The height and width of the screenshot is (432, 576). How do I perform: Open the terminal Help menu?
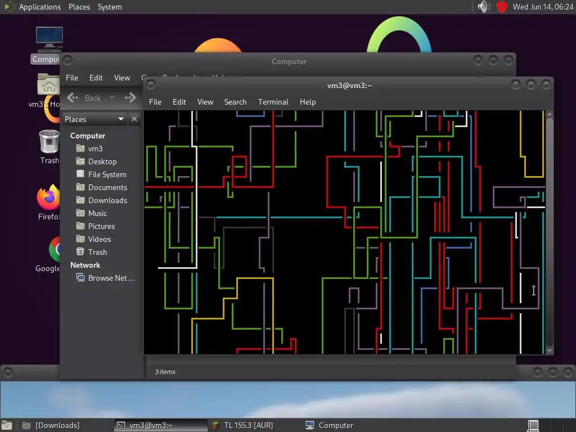coord(308,102)
